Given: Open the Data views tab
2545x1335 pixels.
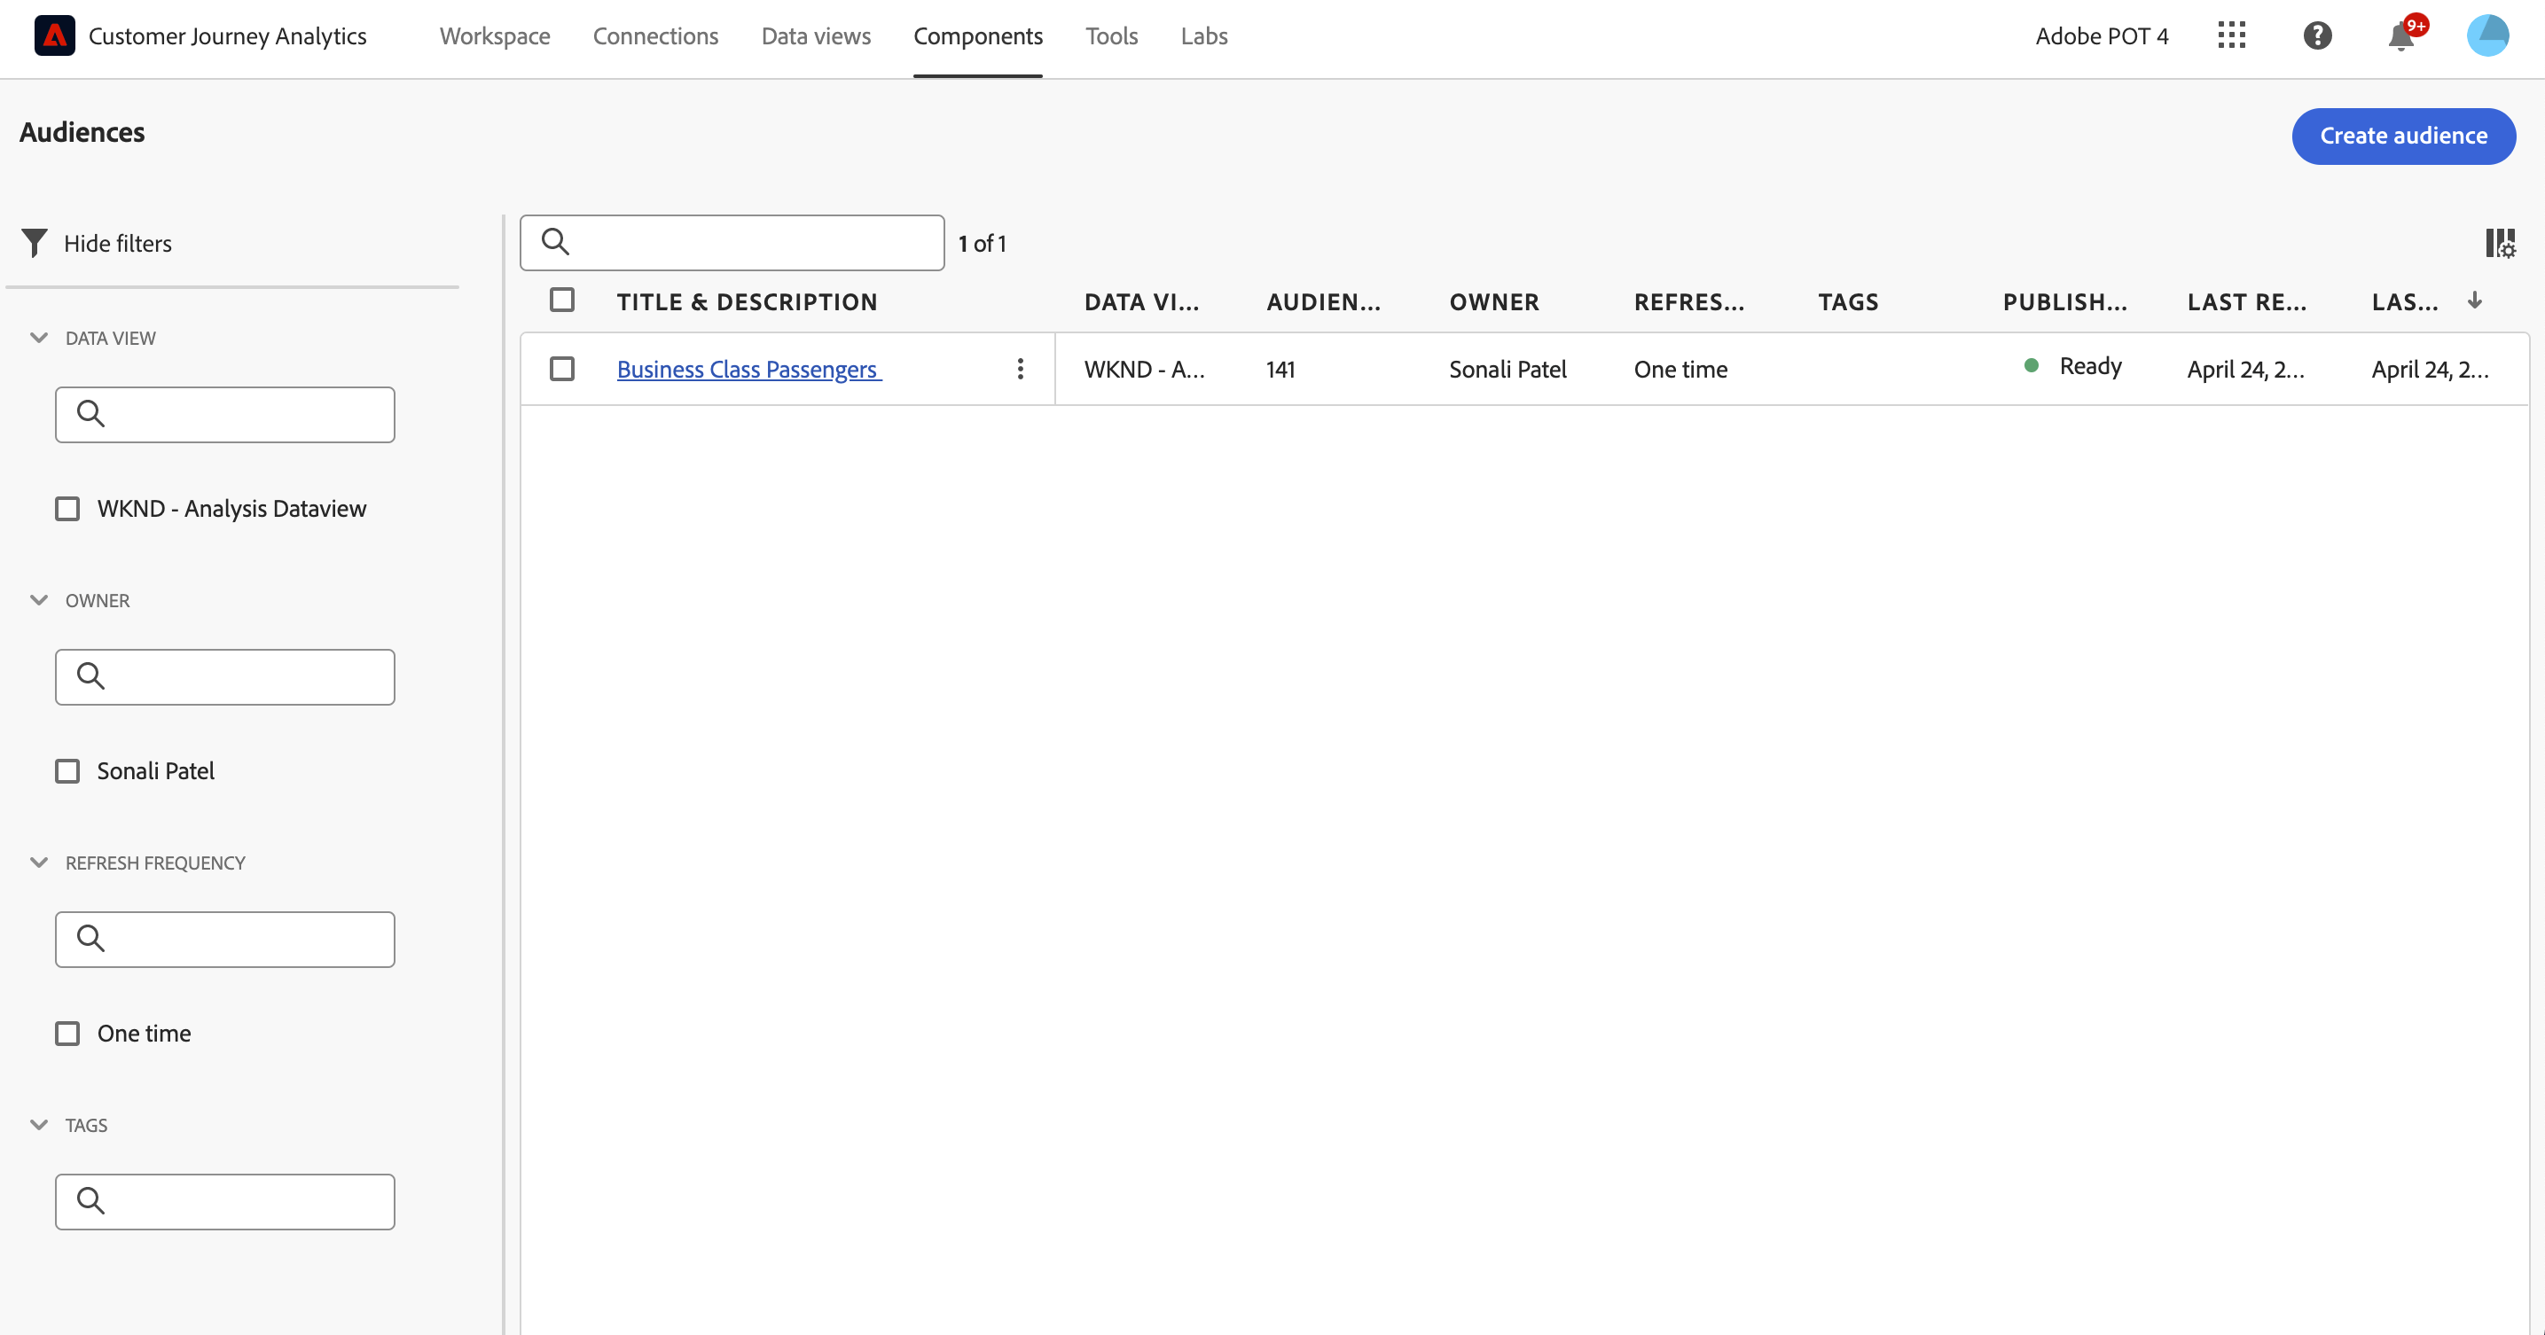Looking at the screenshot, I should point(816,36).
